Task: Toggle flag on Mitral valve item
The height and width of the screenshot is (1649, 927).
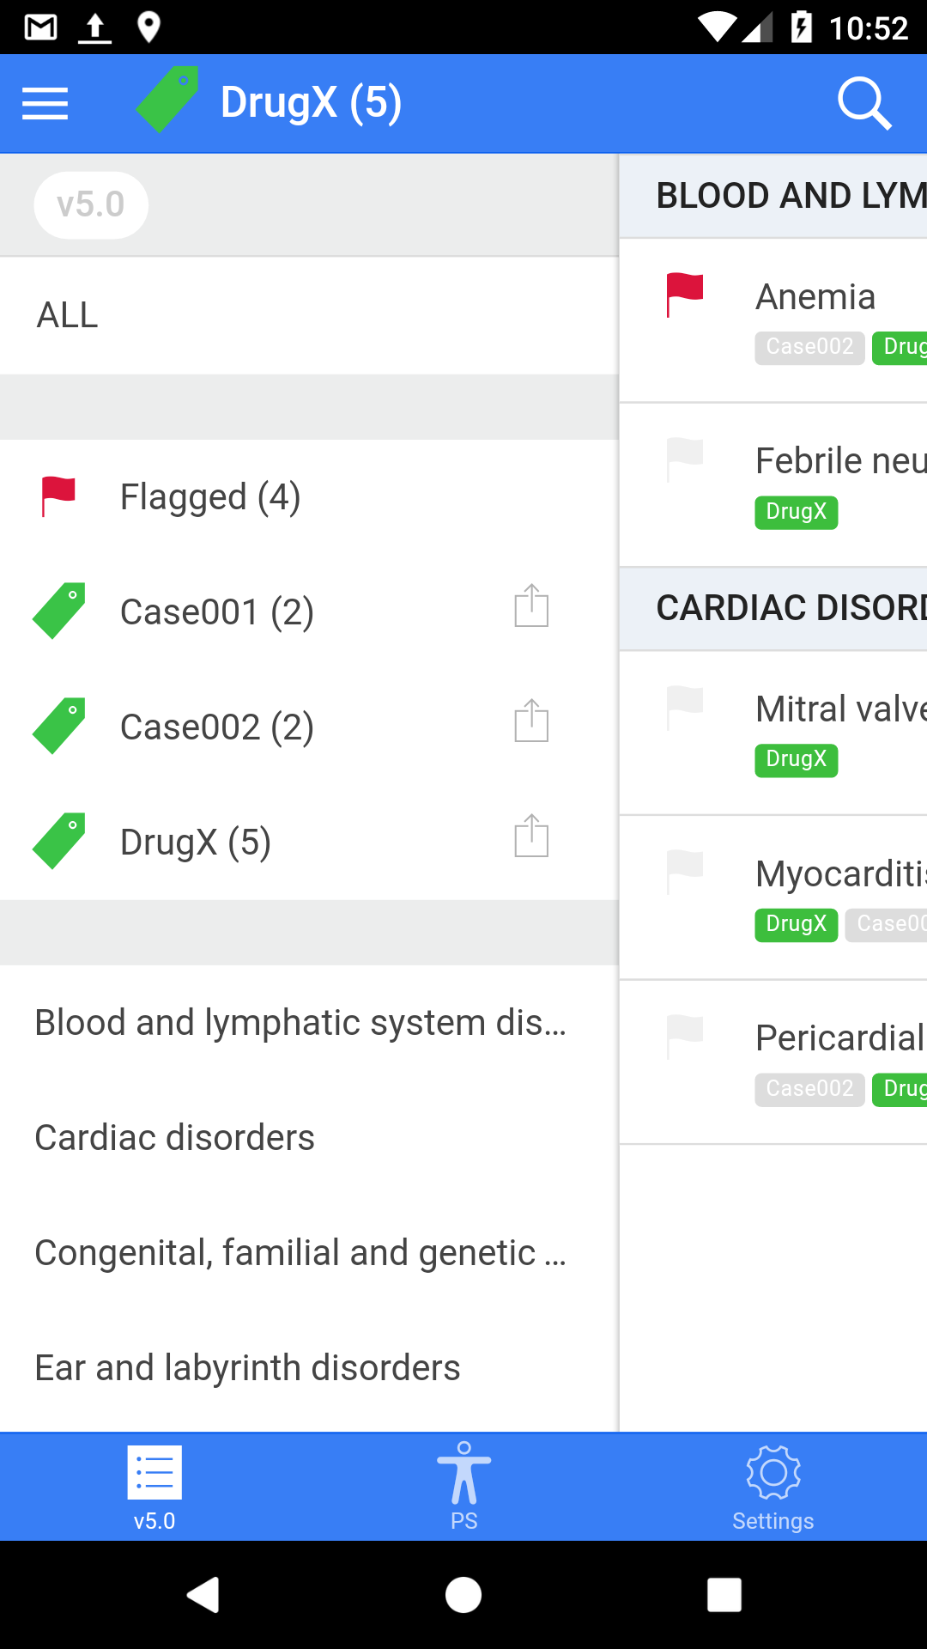Action: tap(685, 707)
